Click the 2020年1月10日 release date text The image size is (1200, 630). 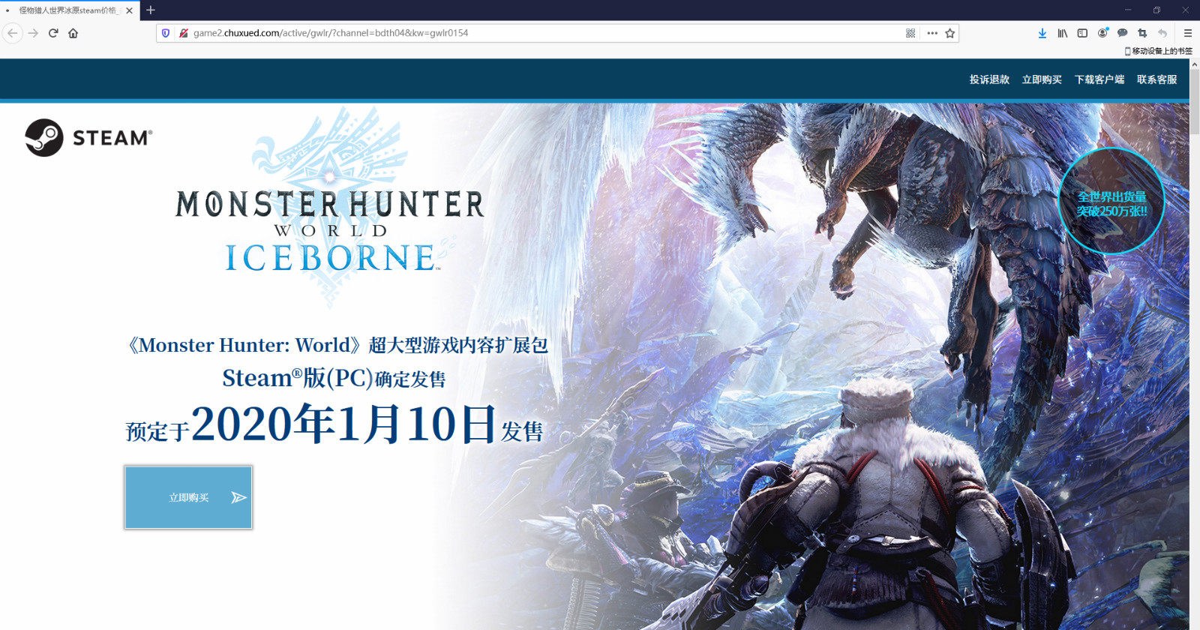click(344, 424)
